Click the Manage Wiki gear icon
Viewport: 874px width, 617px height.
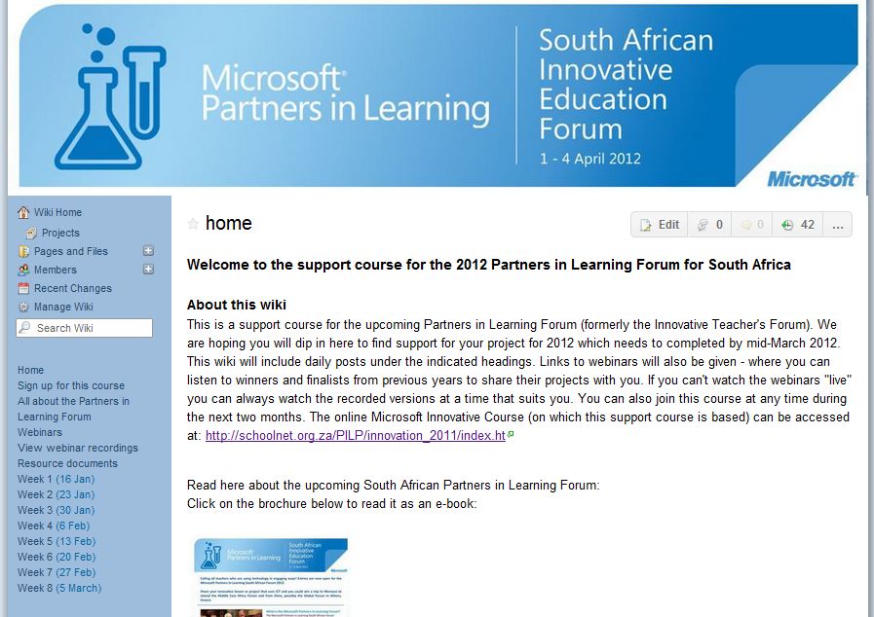pyautogui.click(x=24, y=307)
